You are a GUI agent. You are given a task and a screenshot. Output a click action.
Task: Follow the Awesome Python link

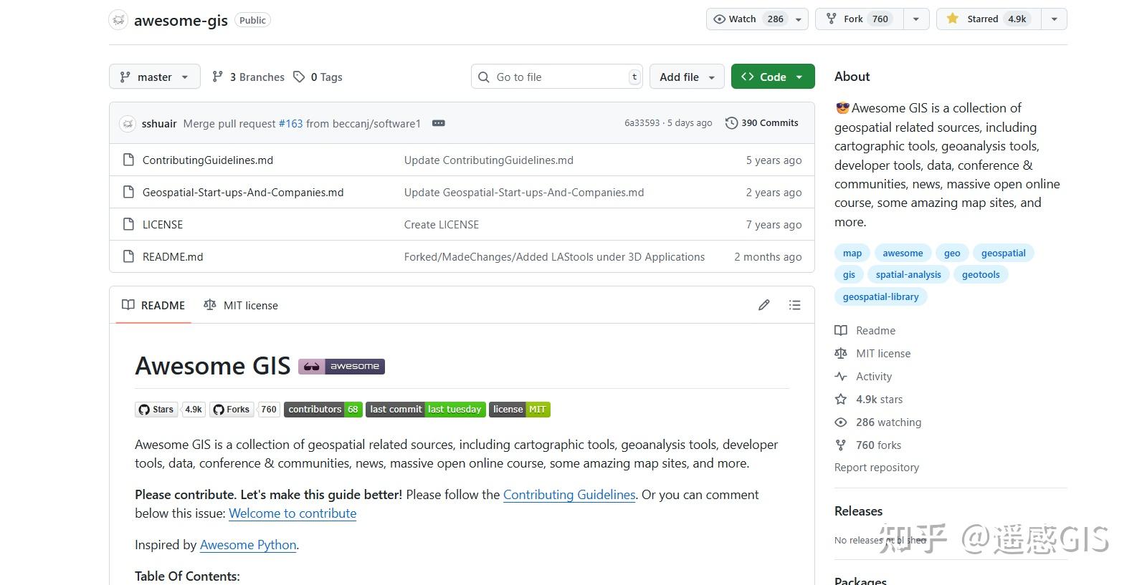[x=248, y=545]
